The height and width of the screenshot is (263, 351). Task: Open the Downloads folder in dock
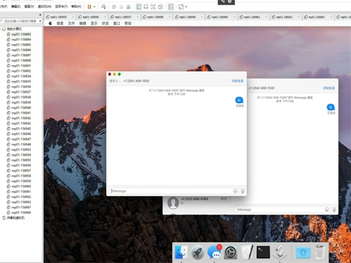click(x=302, y=252)
